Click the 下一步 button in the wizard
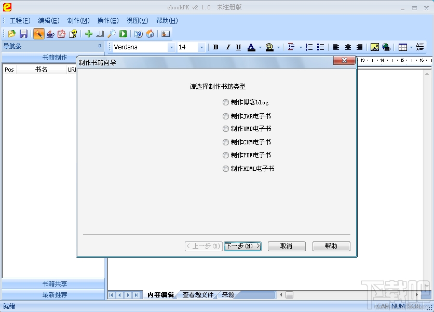Image resolution: width=434 pixels, height=312 pixels. click(242, 246)
